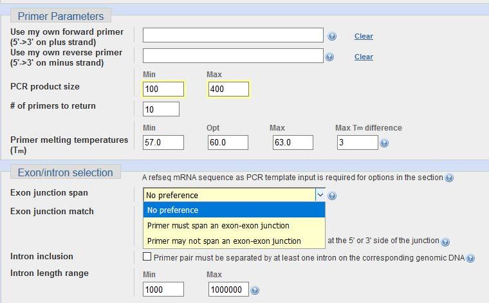This screenshot has width=489, height=303.
Task: Click help icon at end of Intron inclusion text
Action: coord(470,258)
